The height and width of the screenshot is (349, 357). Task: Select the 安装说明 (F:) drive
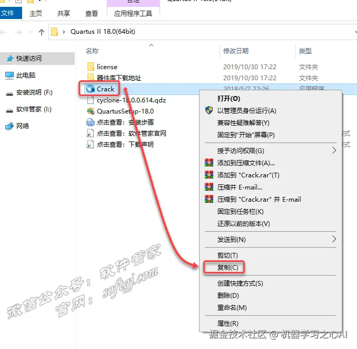[x=34, y=92]
